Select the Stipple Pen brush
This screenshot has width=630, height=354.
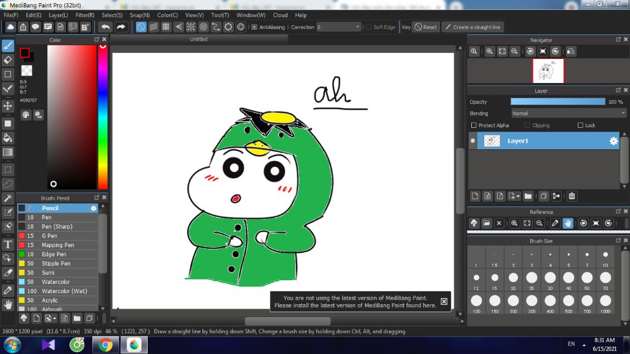point(58,264)
